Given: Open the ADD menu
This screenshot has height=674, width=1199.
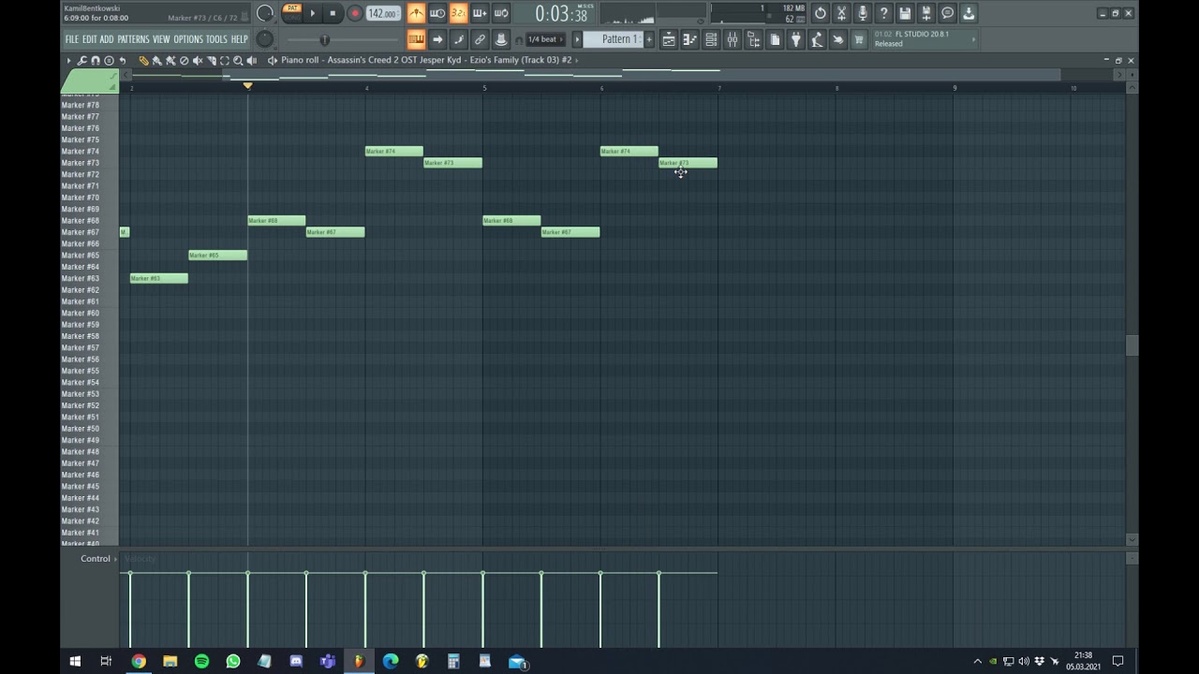Looking at the screenshot, I should [107, 39].
